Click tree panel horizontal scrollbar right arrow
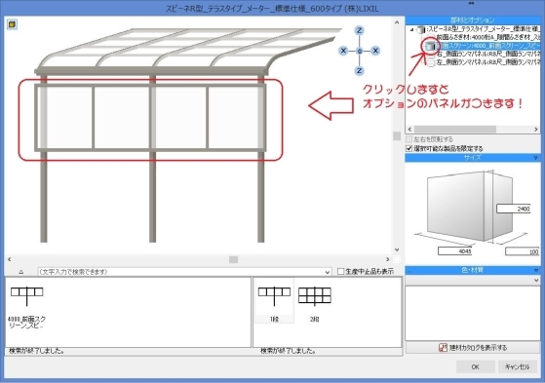Image resolution: width=545 pixels, height=383 pixels. tap(535, 130)
